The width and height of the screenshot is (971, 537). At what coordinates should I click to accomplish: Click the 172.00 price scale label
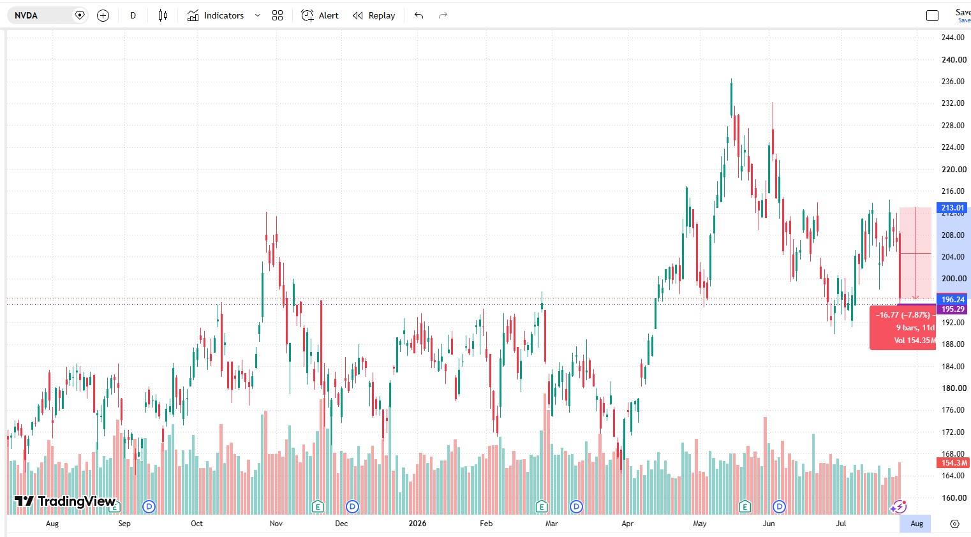953,432
